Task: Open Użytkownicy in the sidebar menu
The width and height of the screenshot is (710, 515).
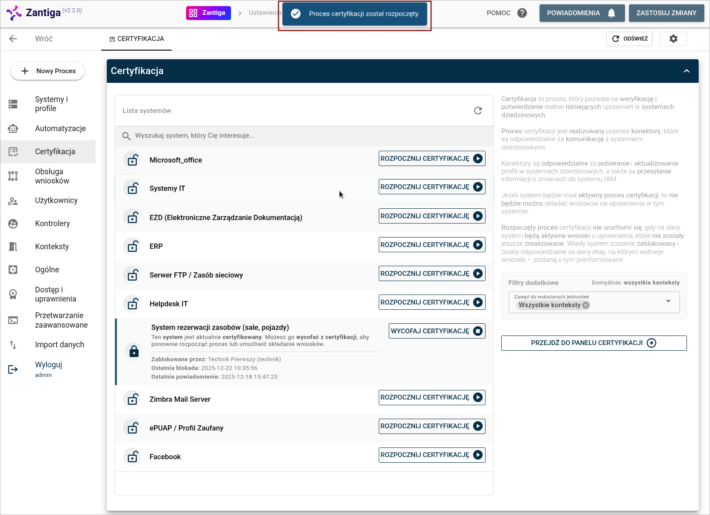Action: [x=56, y=200]
